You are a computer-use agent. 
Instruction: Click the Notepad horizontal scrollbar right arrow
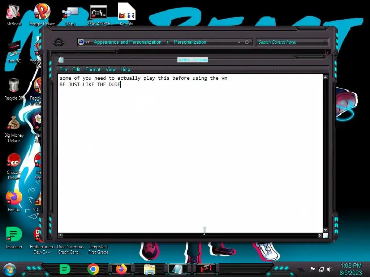[x=320, y=235]
